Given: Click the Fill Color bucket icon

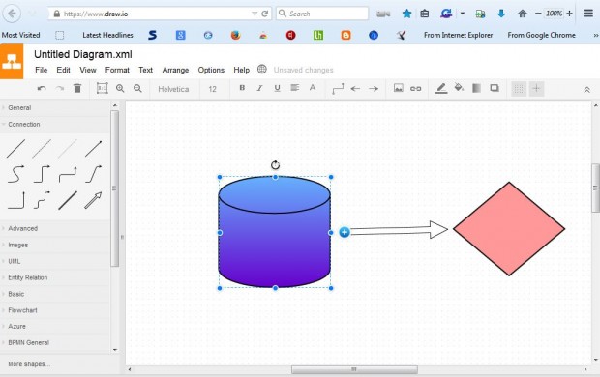Looking at the screenshot, I should point(459,88).
